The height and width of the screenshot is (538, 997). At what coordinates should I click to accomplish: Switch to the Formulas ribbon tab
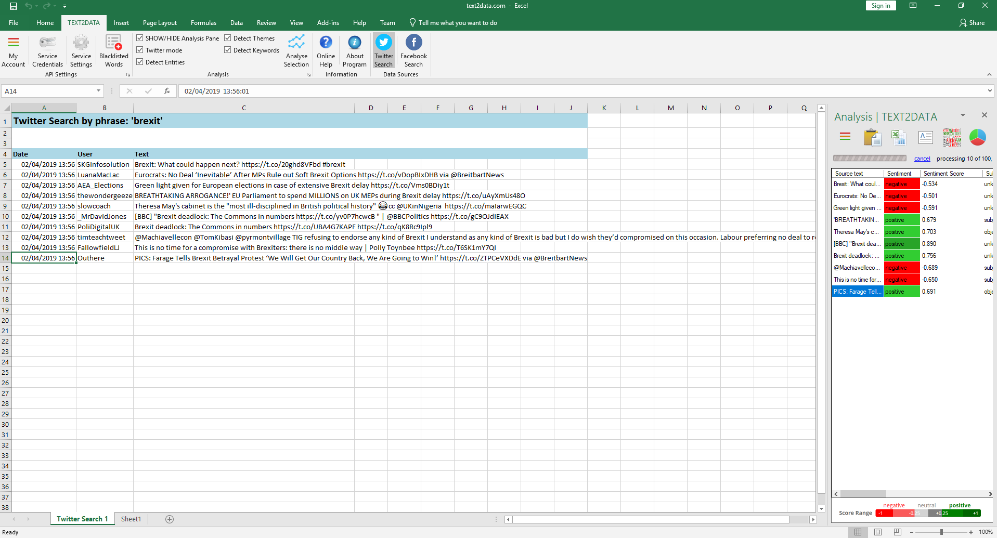coord(203,23)
